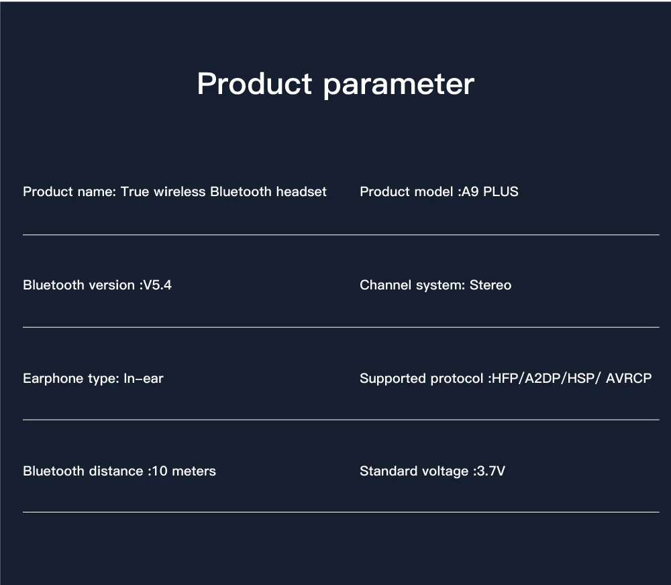This screenshot has height=585, width=671.
Task: Click the "Bluetooth distance" label
Action: 83,471
